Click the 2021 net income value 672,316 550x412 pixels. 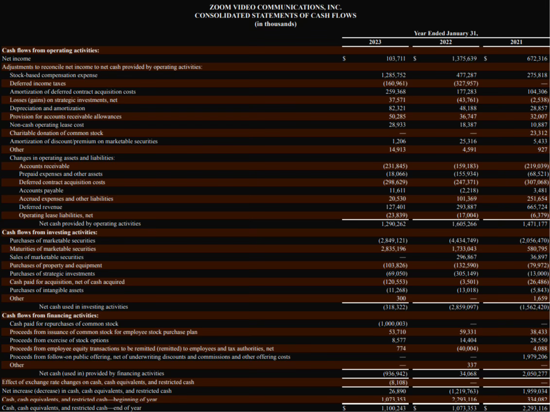(537, 58)
